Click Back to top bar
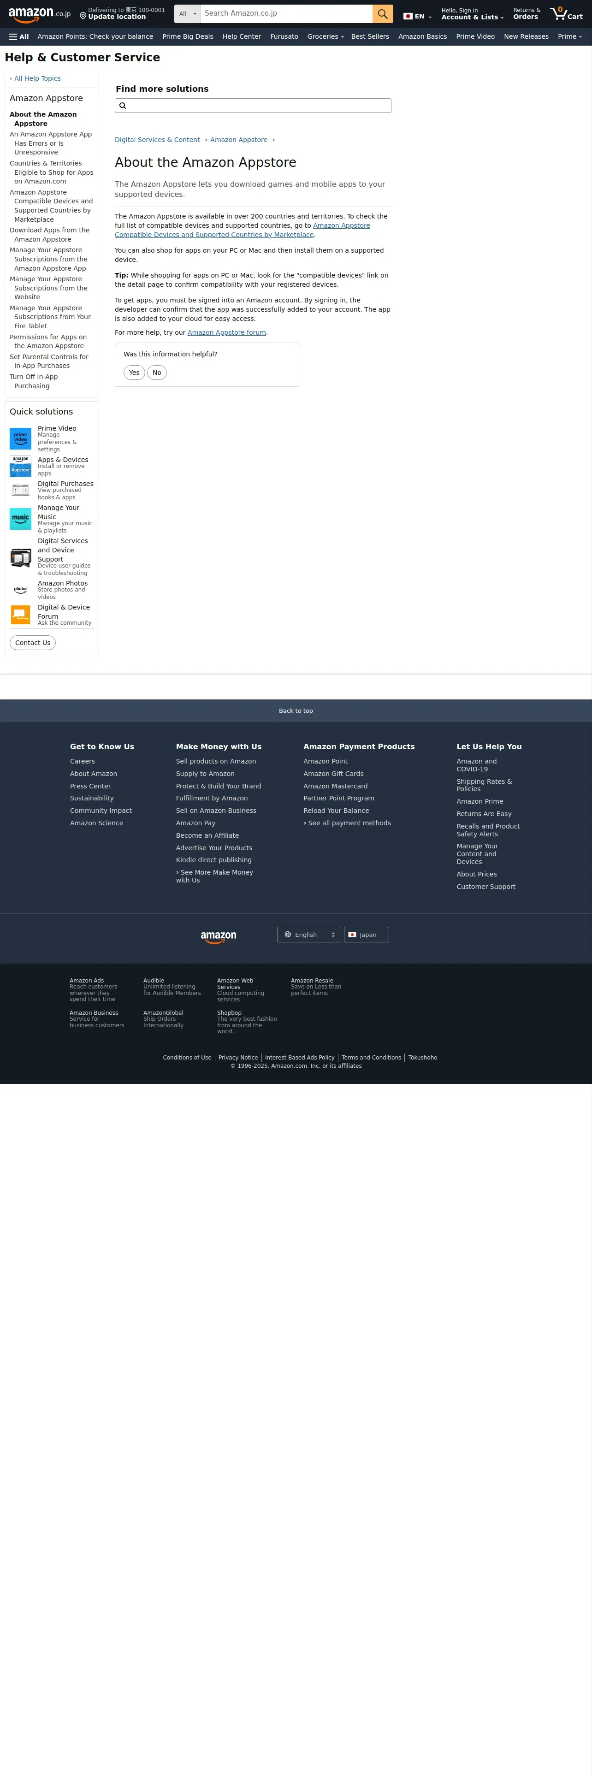The height and width of the screenshot is (1776, 592). tap(296, 711)
